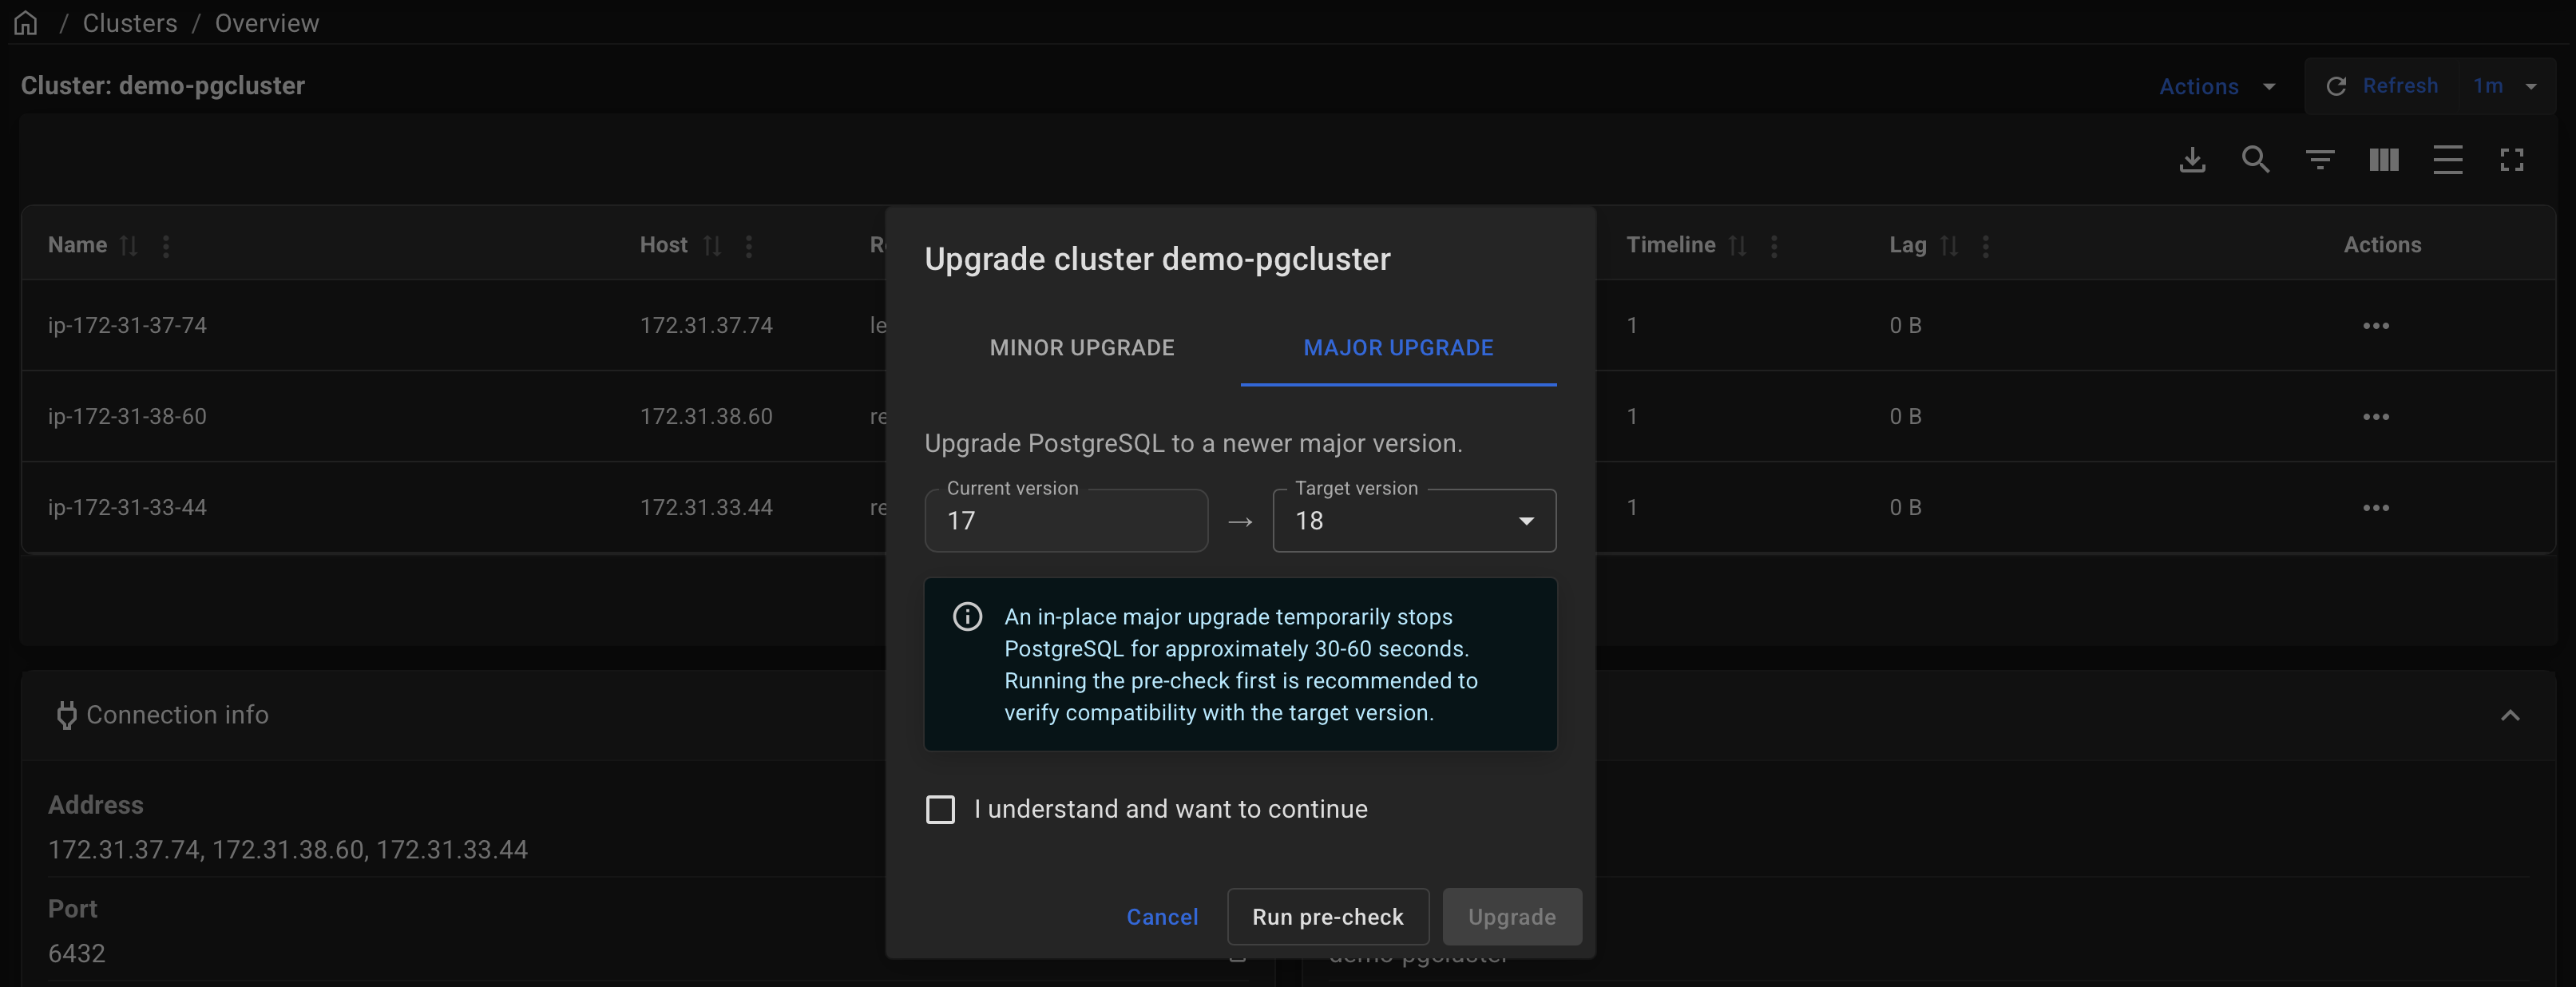Check I understand and want to continue
Image resolution: width=2576 pixels, height=987 pixels.
point(941,810)
